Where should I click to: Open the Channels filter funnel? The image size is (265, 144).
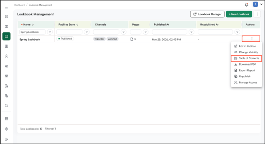pos(123,32)
